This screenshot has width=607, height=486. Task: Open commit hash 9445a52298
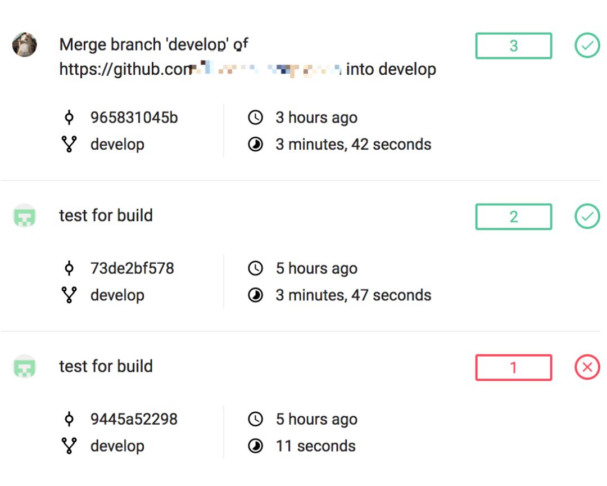point(134,419)
